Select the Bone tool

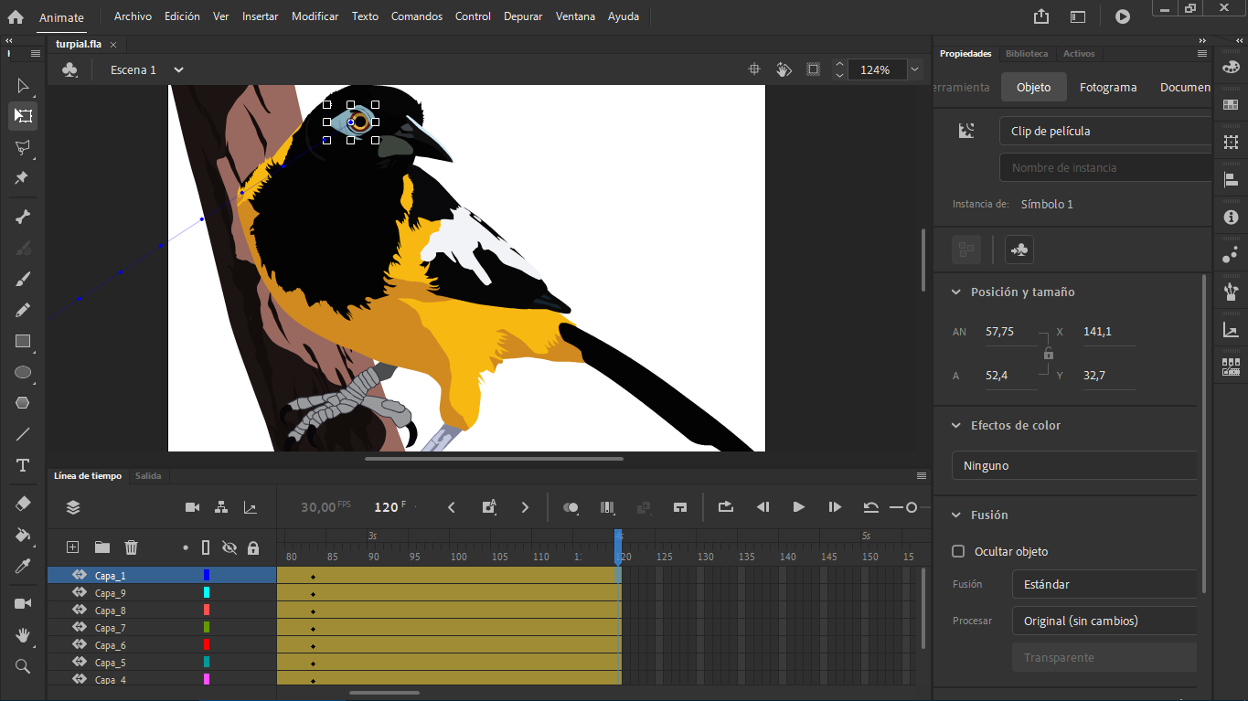point(23,217)
